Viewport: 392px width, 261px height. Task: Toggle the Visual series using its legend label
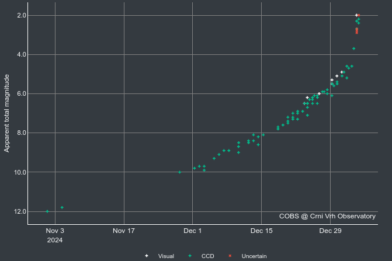[x=166, y=256]
